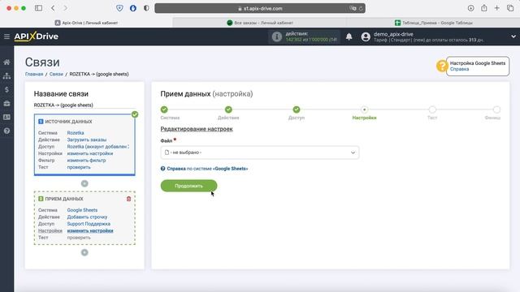
Task: Open the dollar billing icon in the sidebar
Action: [6, 90]
